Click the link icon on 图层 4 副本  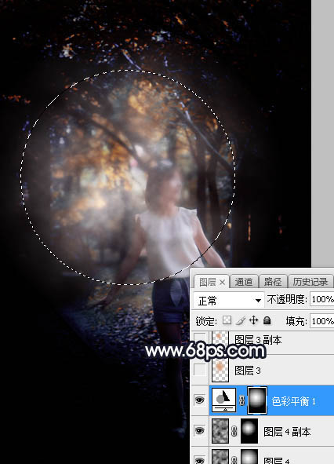tap(234, 431)
